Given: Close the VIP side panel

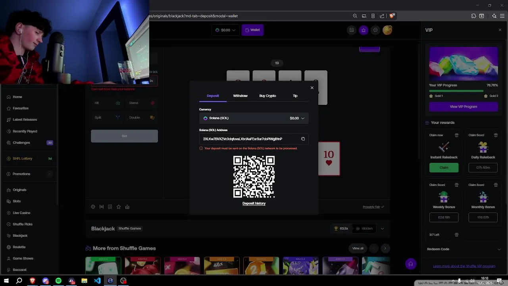Looking at the screenshot, I should pyautogui.click(x=500, y=30).
